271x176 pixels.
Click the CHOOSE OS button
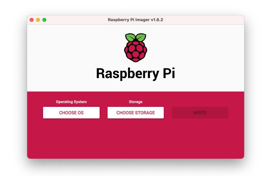pyautogui.click(x=71, y=113)
